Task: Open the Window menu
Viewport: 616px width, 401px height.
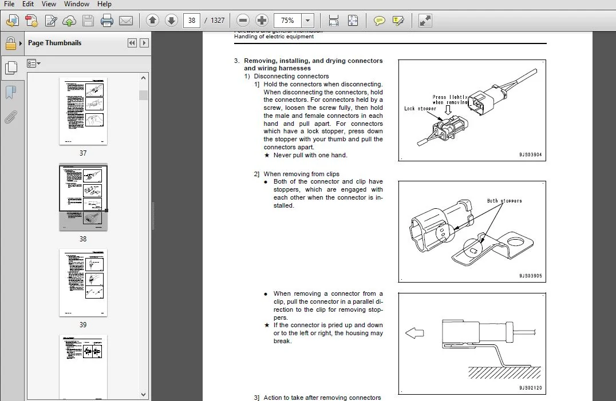Action: click(76, 4)
